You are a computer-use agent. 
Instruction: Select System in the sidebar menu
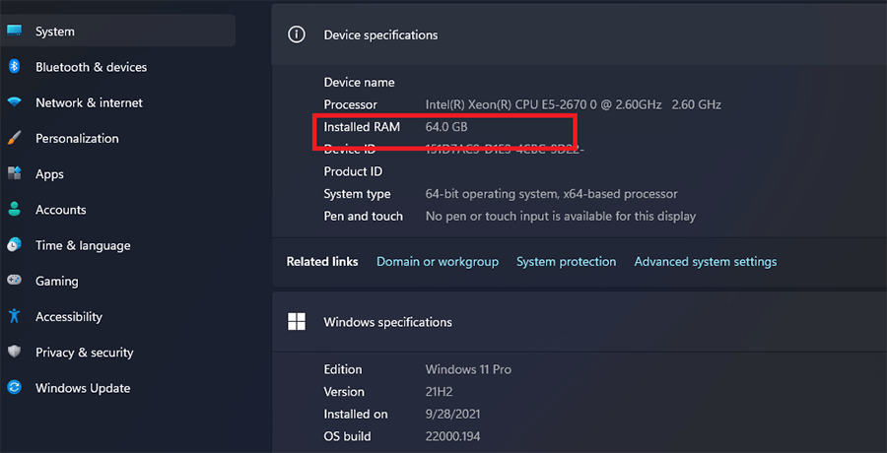pyautogui.click(x=55, y=32)
